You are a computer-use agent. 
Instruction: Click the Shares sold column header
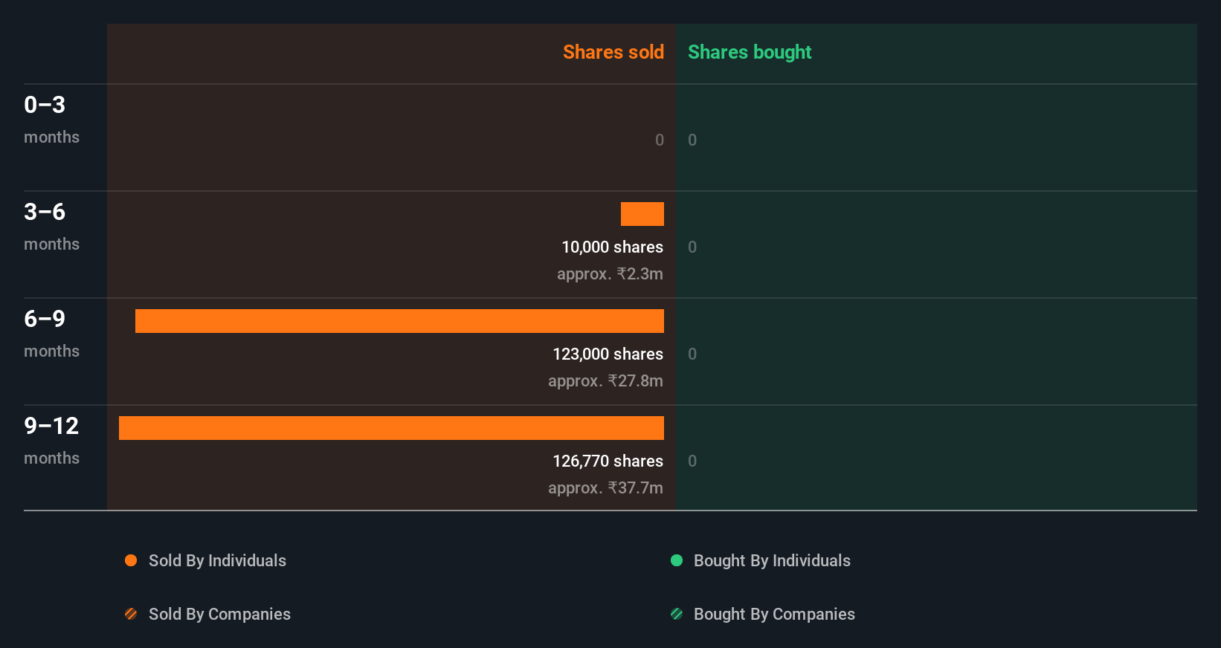tap(613, 52)
